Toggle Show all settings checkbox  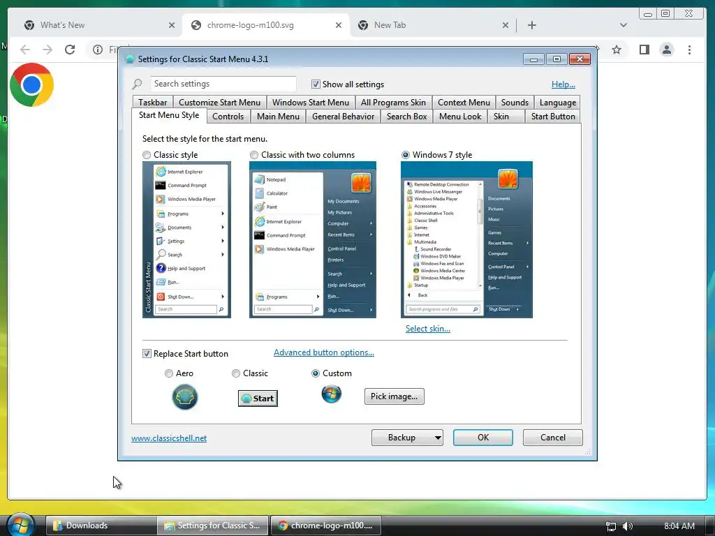(x=316, y=84)
